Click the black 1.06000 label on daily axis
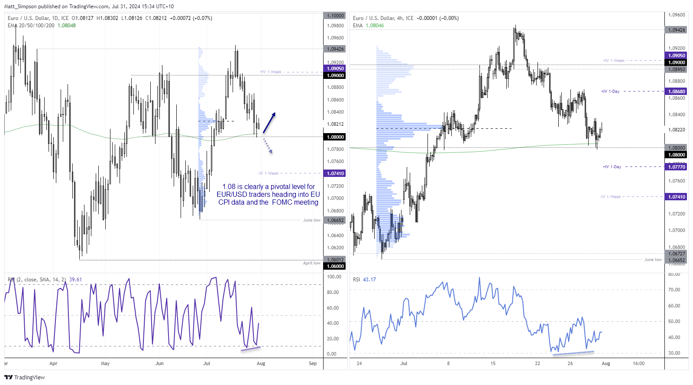Image resolution: width=693 pixels, height=385 pixels. 335,266
